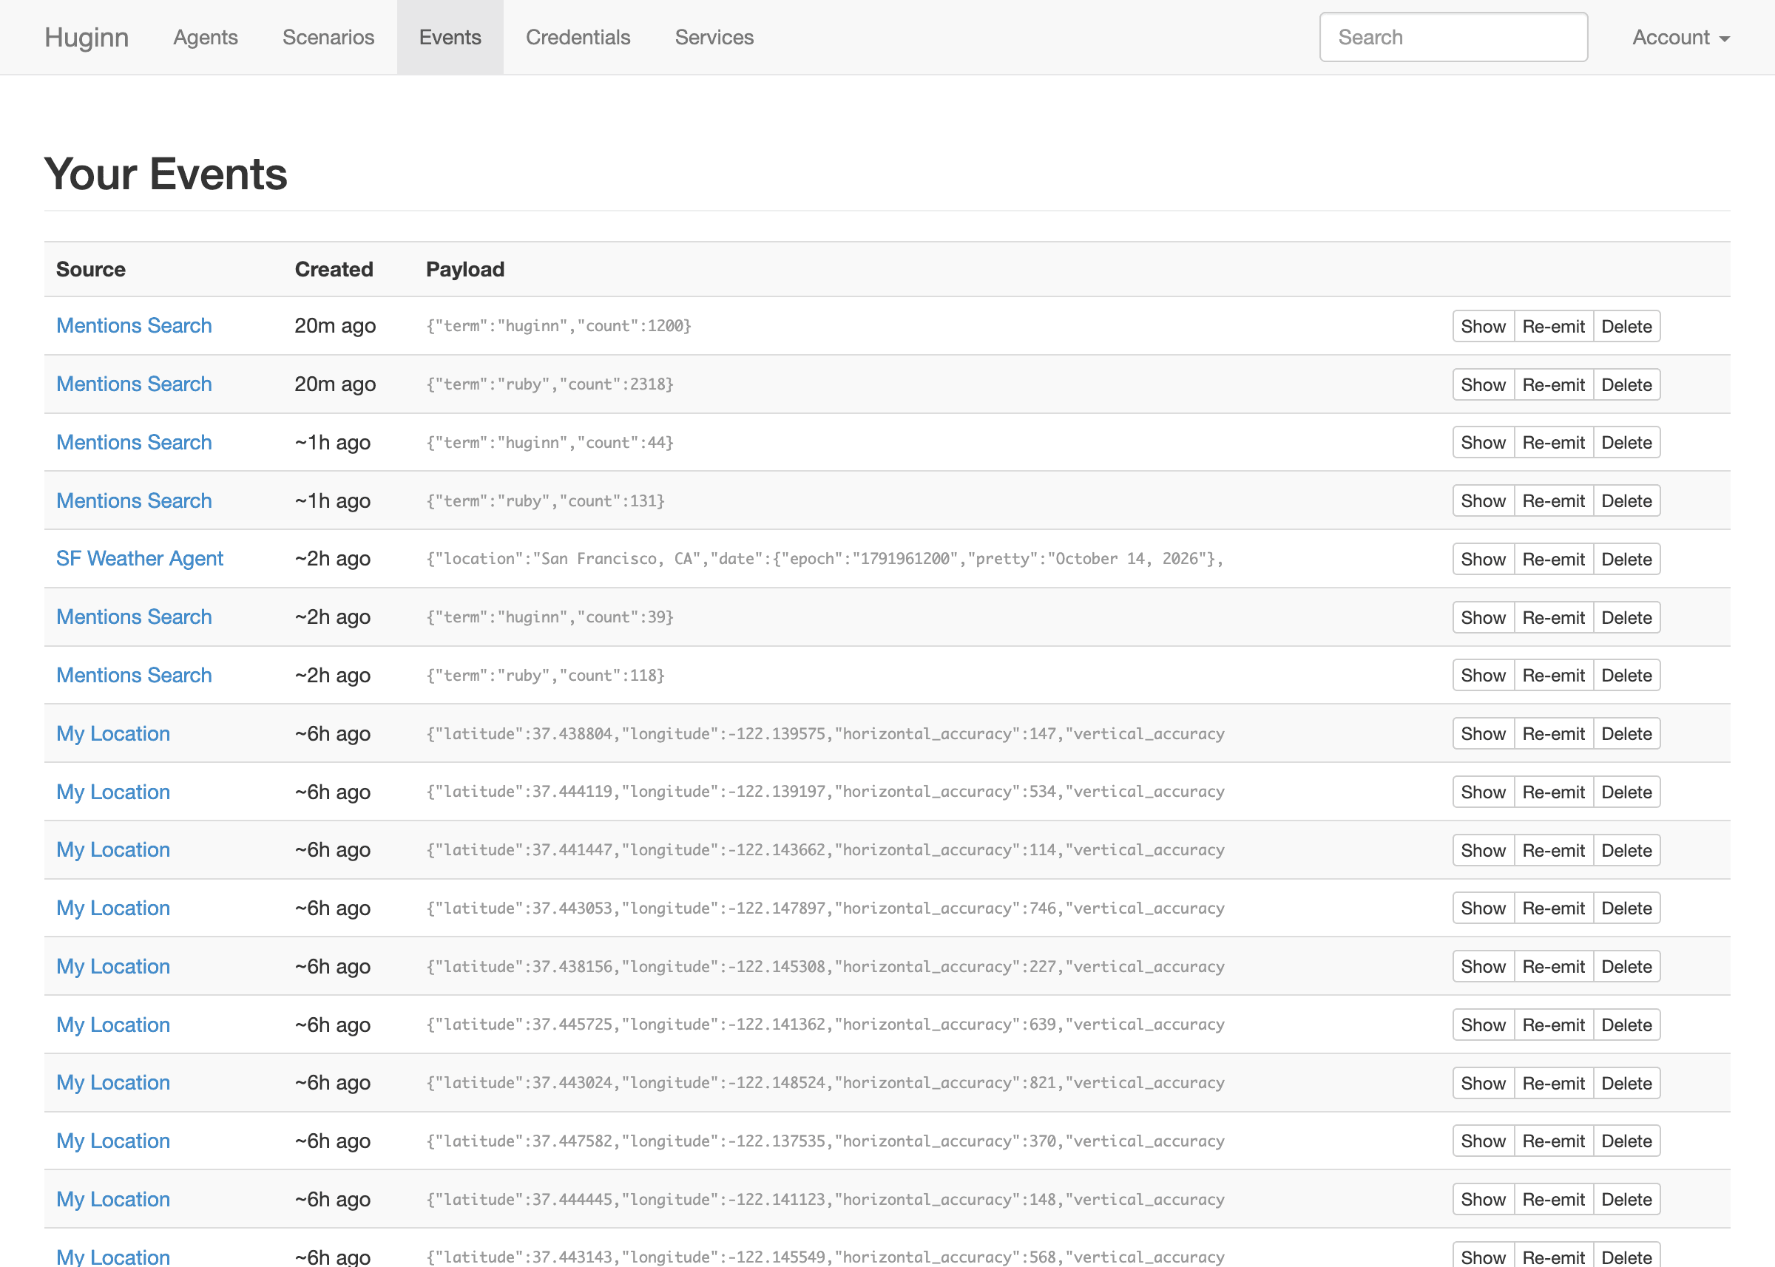The width and height of the screenshot is (1775, 1267).
Task: Re-emit the ruby count 2318 event
Action: (1553, 384)
